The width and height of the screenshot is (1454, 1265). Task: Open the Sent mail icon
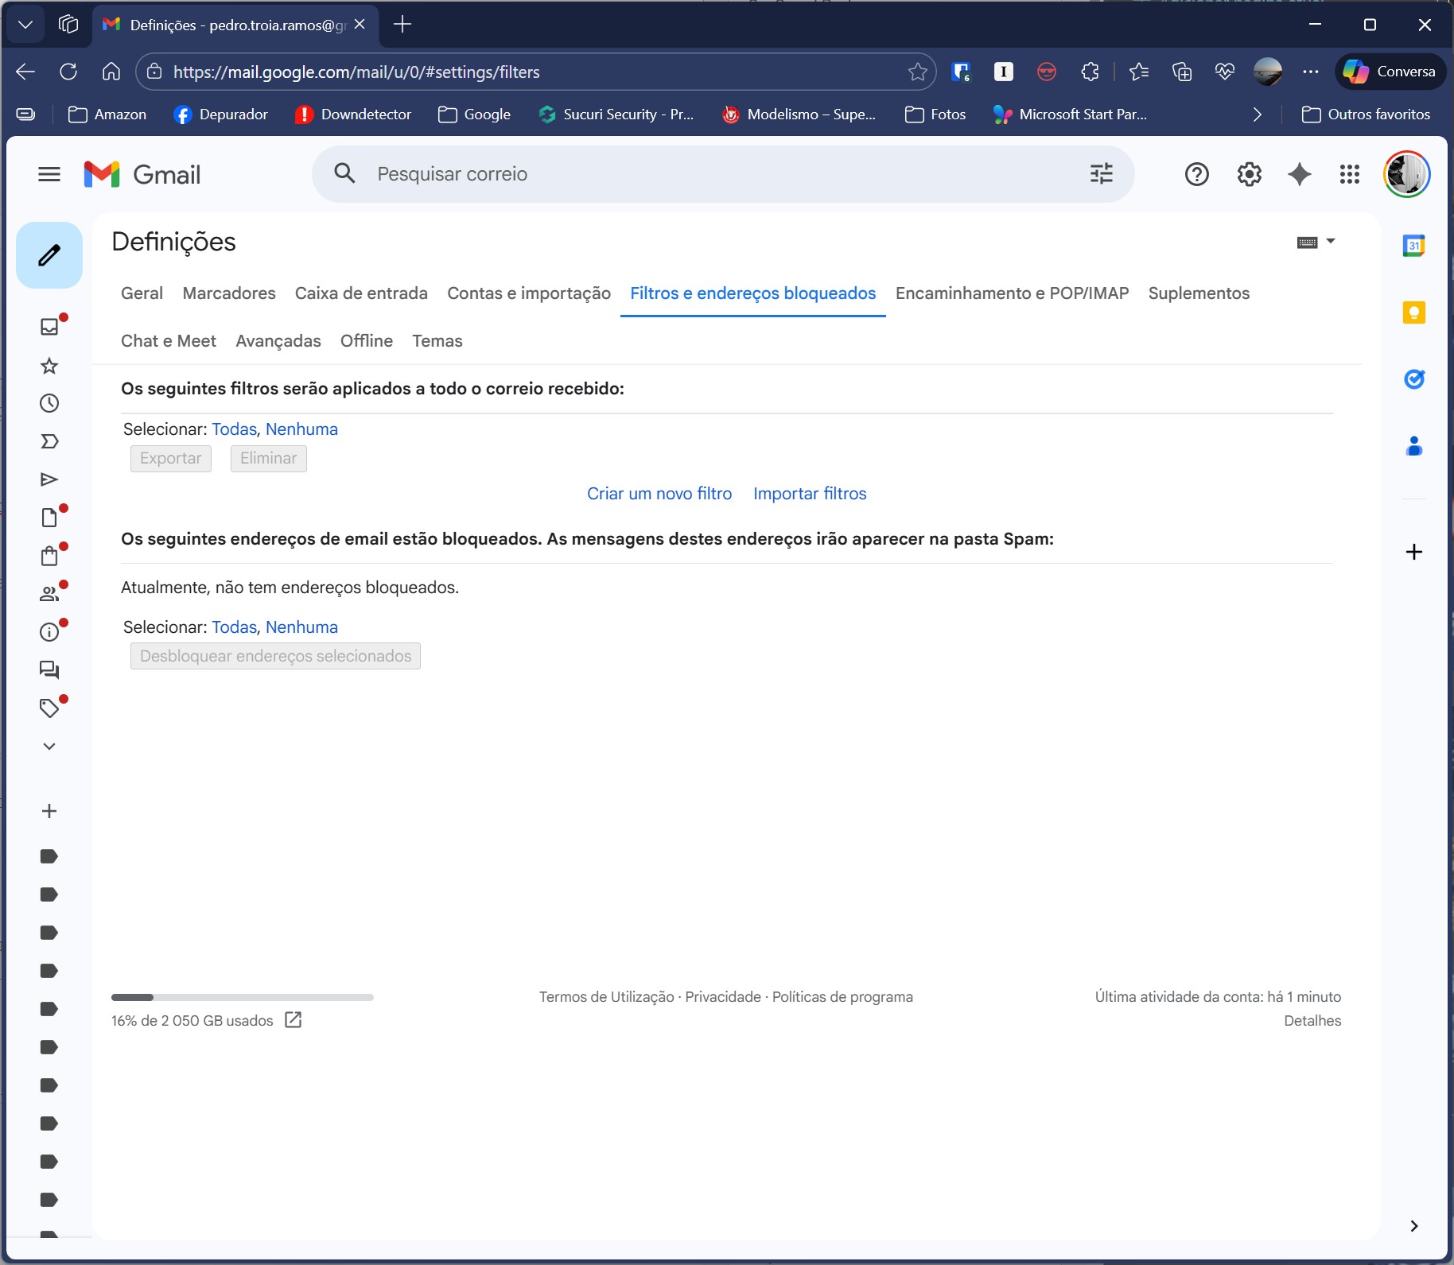point(49,479)
